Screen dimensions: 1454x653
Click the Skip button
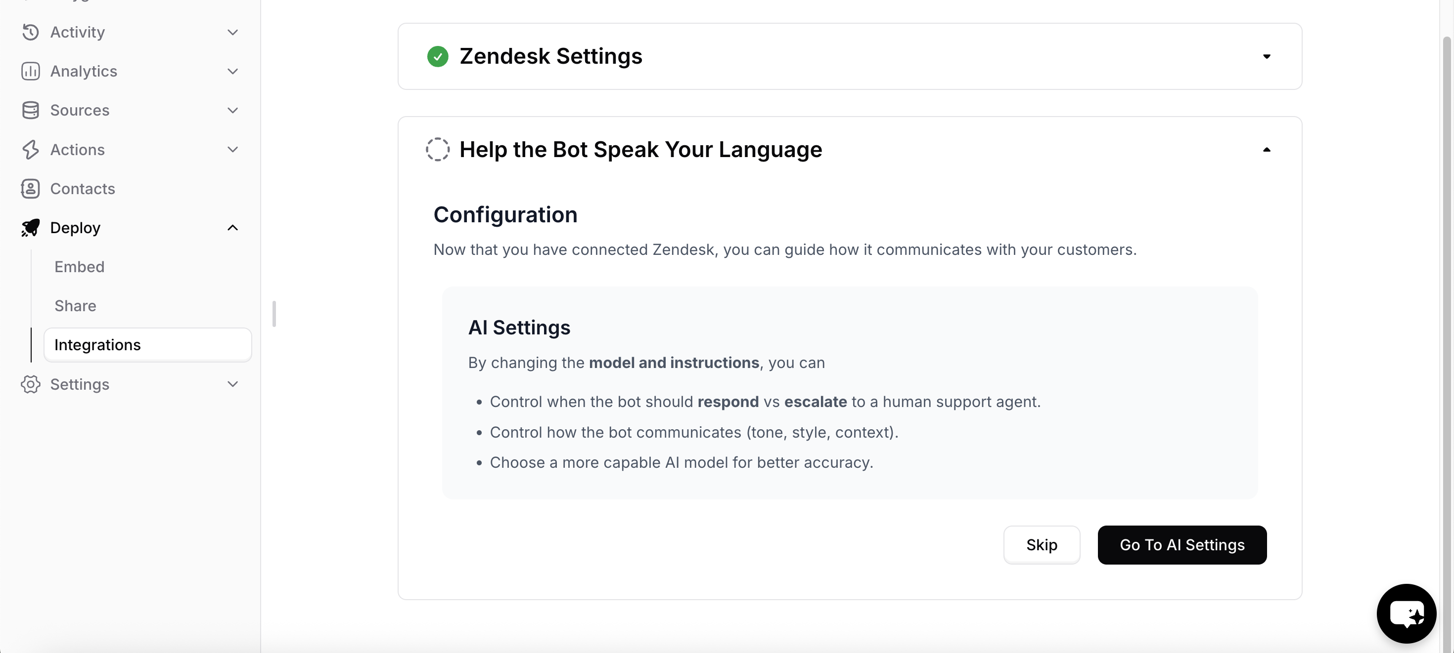pos(1042,545)
